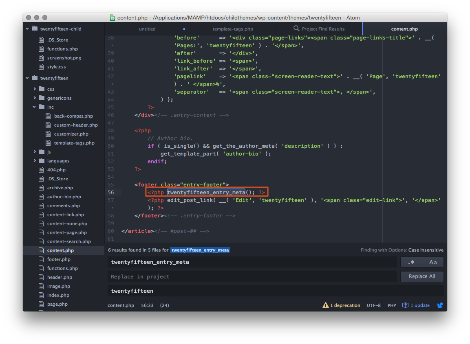The width and height of the screenshot is (470, 344).
Task: Click the languages folder icon
Action: pos(42,161)
